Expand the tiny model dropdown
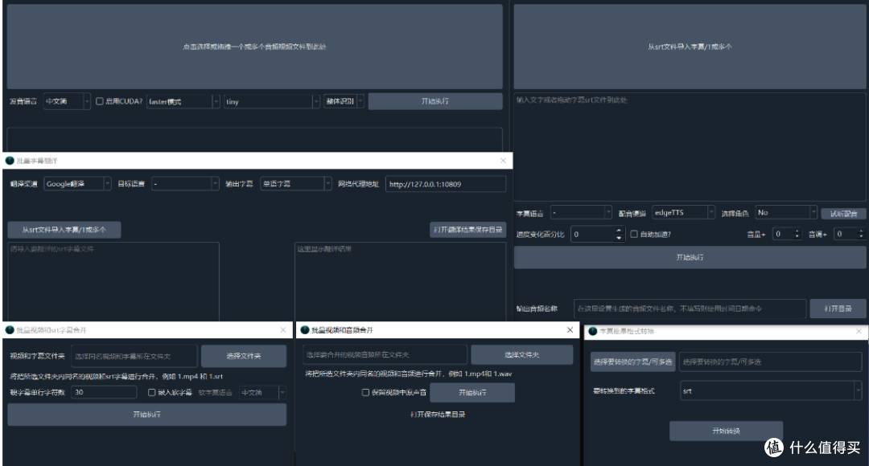The height and width of the screenshot is (466, 869). 272,101
